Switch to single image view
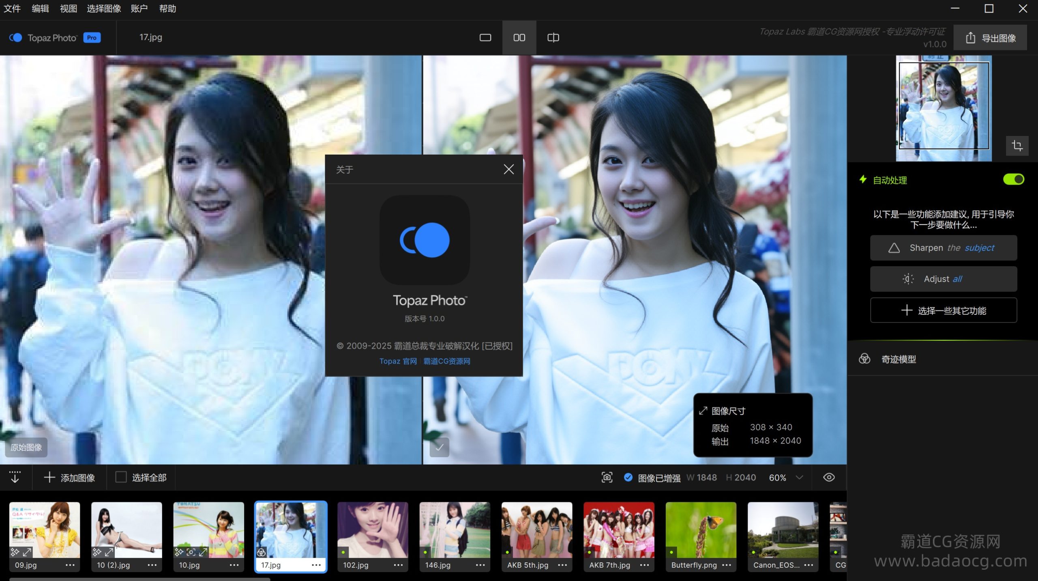Screen dimensions: 1038x581 coord(485,38)
